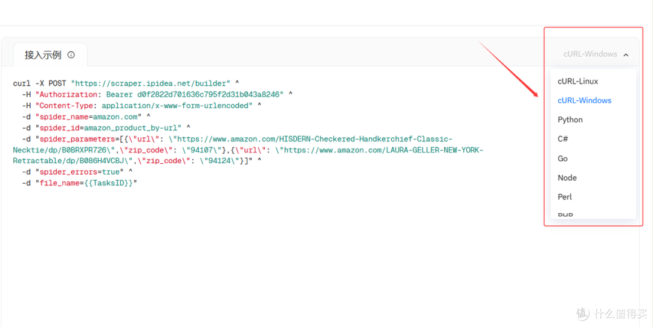Click the chevron arrow next to cURL-Windows
The height and width of the screenshot is (327, 653).
click(x=626, y=54)
